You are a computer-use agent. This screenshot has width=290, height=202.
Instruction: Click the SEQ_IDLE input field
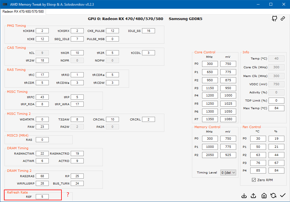(x=77, y=39)
